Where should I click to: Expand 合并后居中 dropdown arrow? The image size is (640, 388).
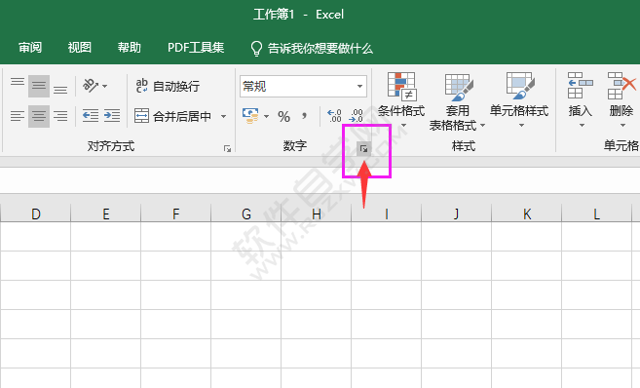[224, 116]
